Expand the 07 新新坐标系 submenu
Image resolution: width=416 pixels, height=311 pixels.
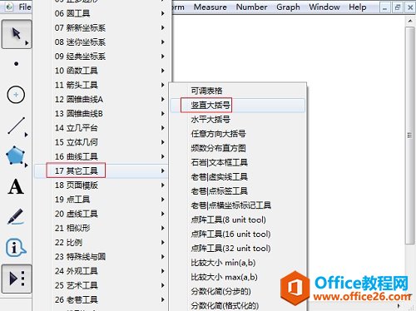(101, 27)
